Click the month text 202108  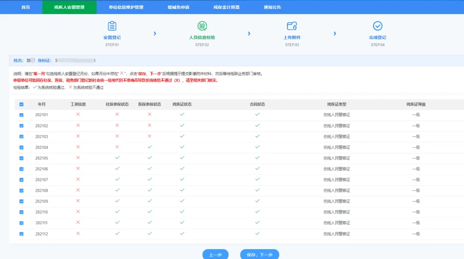(42, 190)
